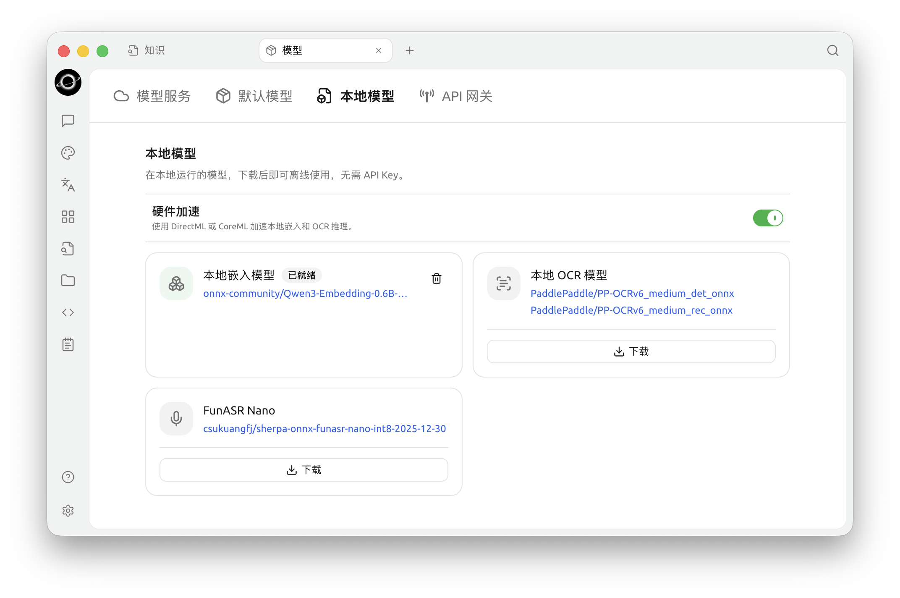Switch to the 模型服务 tab
This screenshot has width=900, height=598.
click(152, 96)
